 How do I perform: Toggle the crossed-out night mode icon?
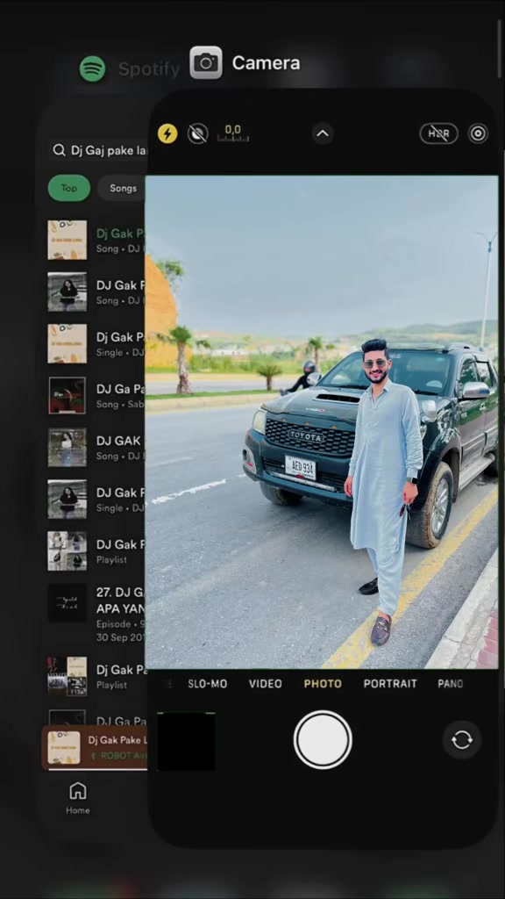click(x=197, y=134)
